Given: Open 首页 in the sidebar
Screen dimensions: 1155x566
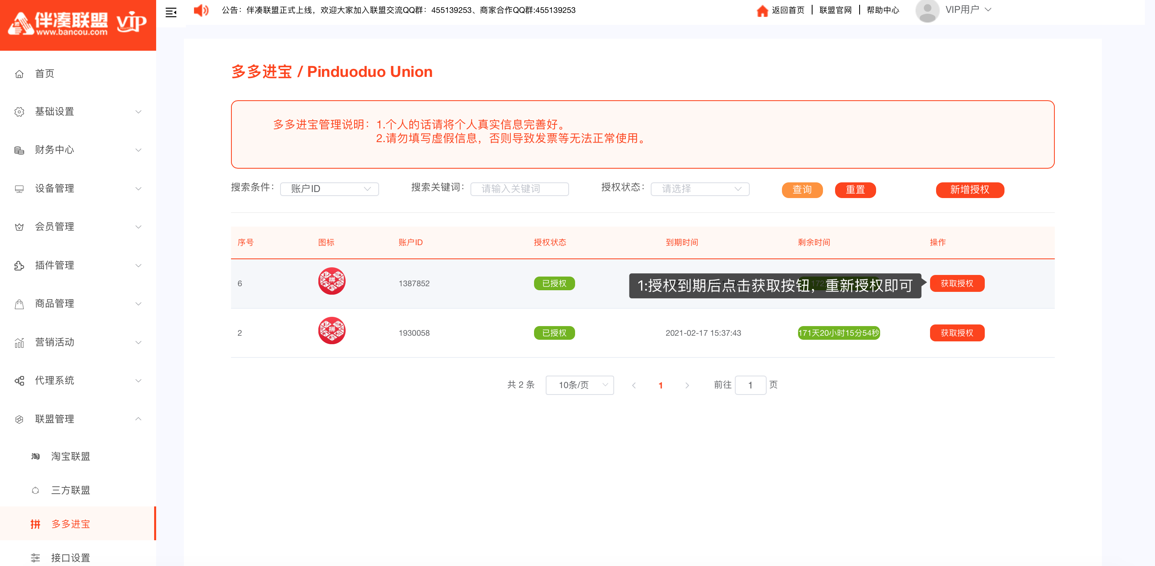Looking at the screenshot, I should click(78, 74).
